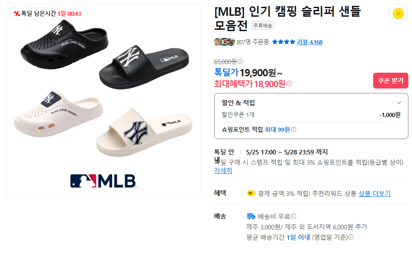412x256 pixels.
Task: Click the 톡딜가 19,900원 price
Action: pos(248,73)
